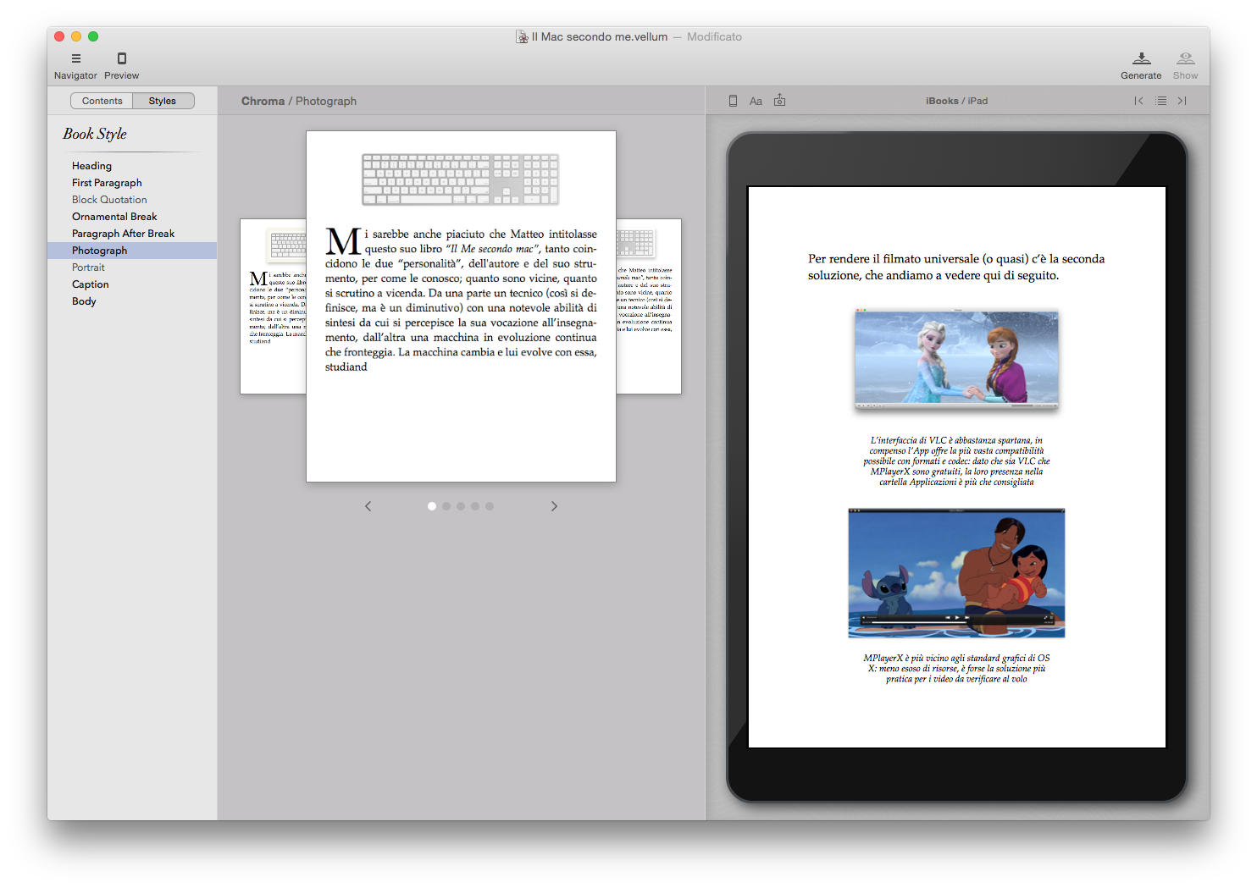Select the Caption style entry
The height and width of the screenshot is (888, 1257).
coord(91,284)
